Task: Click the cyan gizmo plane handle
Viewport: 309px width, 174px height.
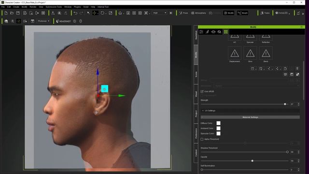Action: [105, 89]
